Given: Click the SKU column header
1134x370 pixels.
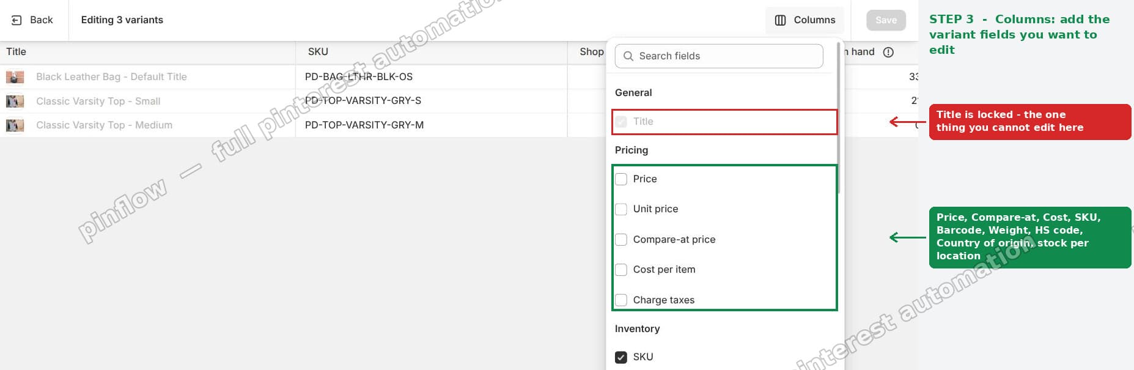Looking at the screenshot, I should click(432, 52).
